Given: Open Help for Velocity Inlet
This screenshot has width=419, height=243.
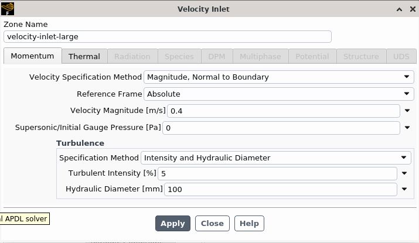Looking at the screenshot, I should coord(249,223).
